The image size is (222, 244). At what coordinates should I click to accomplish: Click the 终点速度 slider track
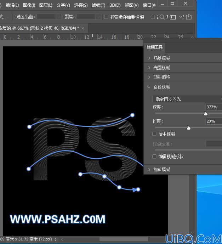click(x=188, y=150)
